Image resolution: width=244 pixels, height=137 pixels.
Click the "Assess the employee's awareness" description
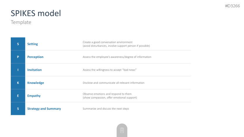point(117,57)
